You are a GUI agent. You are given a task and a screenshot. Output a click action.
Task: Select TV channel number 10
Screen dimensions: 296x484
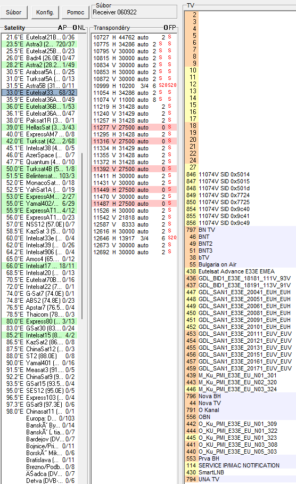(x=240, y=70)
